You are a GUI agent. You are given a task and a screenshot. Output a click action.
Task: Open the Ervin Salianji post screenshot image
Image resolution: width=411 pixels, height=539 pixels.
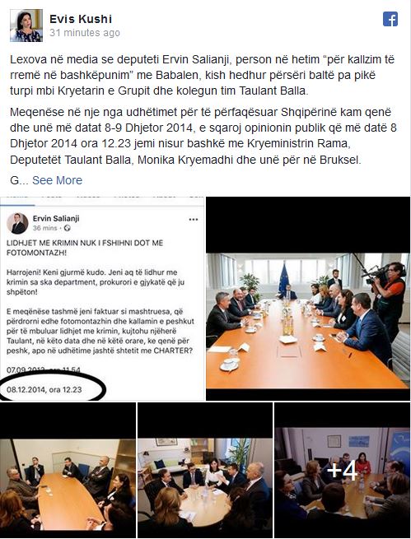[x=102, y=299]
